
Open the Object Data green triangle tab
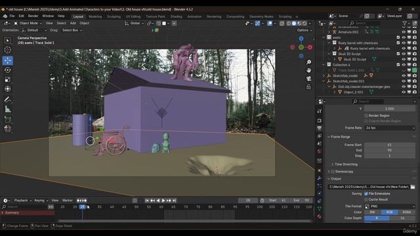[320, 208]
